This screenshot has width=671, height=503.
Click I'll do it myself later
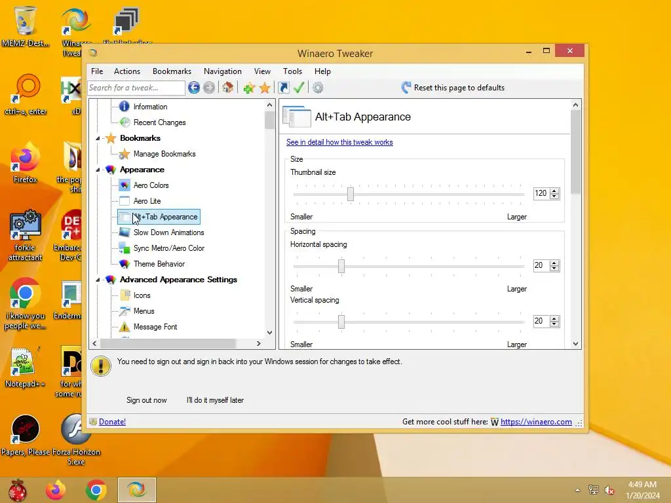[215, 400]
